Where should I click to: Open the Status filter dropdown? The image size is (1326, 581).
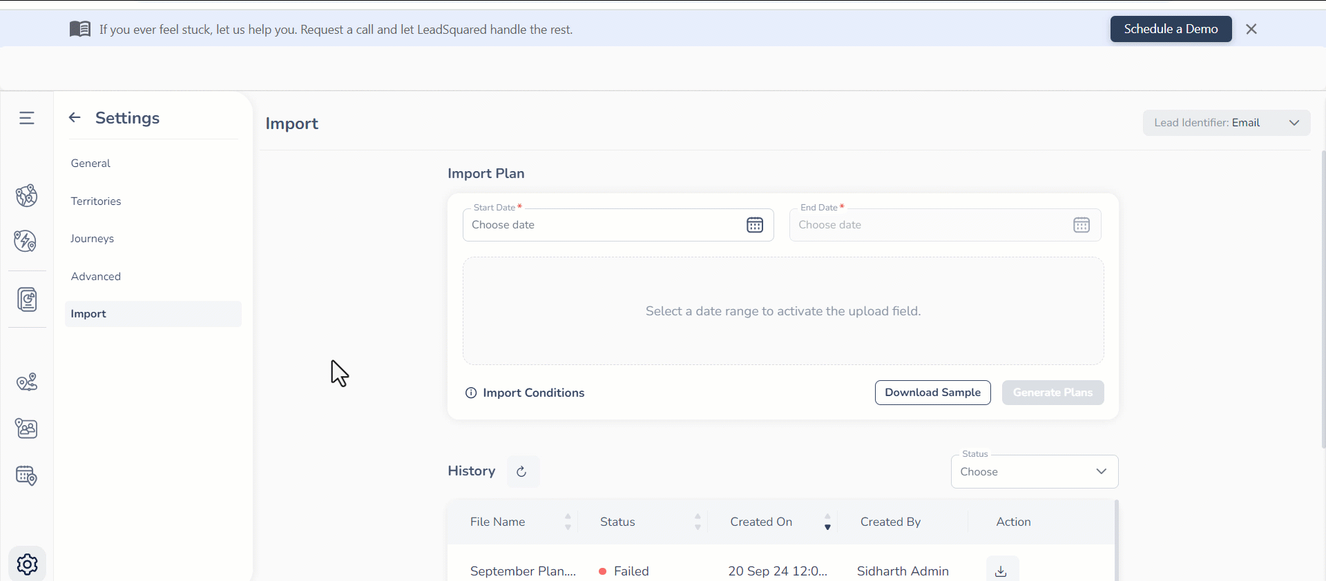1034,472
